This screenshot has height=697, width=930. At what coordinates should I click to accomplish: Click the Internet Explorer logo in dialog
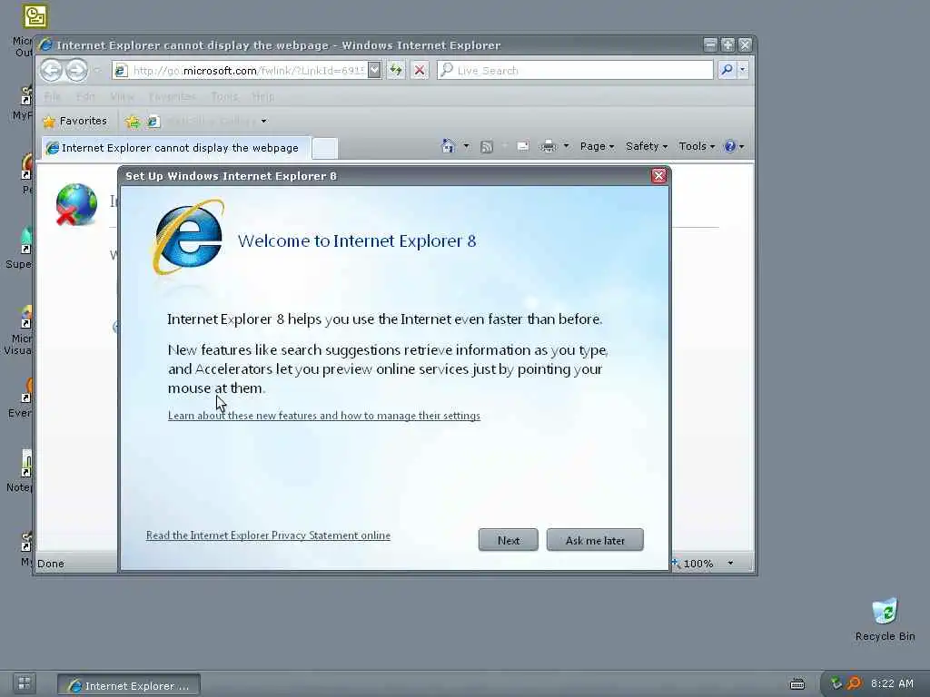coord(189,238)
